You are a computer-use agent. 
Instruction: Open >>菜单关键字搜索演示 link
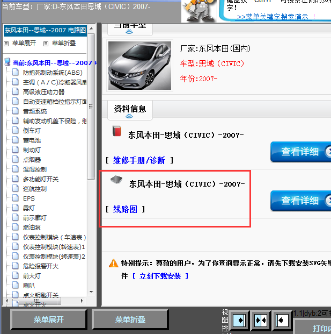(273, 17)
